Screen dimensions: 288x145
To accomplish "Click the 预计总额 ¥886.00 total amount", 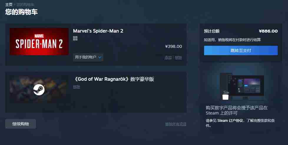I will point(268,31).
